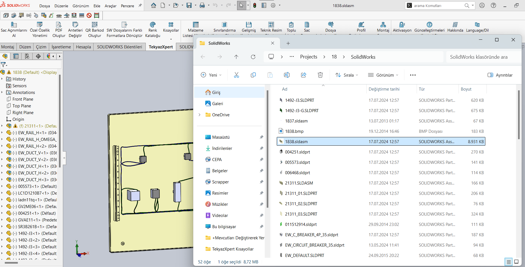Open Sırala sort dropdown
525x267 pixels.
coord(347,75)
